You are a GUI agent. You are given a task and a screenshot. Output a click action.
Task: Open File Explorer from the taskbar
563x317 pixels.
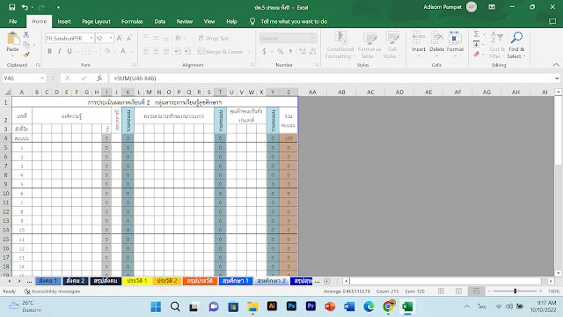[252, 306]
